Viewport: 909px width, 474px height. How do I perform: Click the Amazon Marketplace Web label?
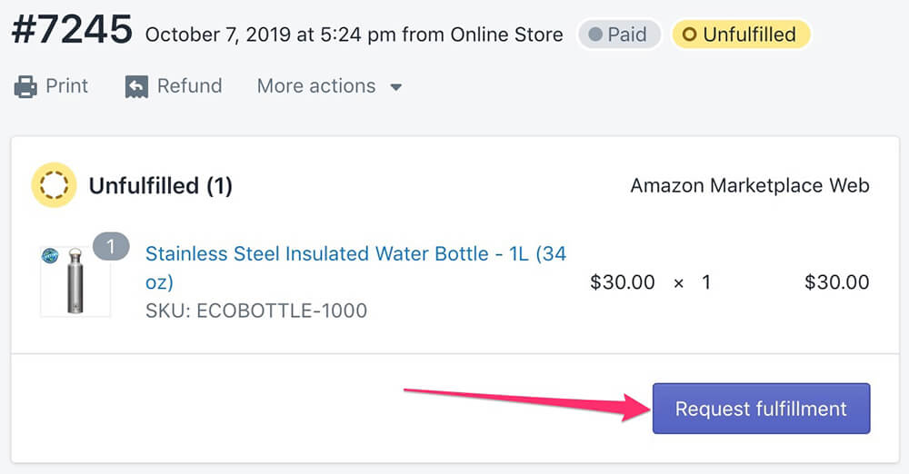750,186
